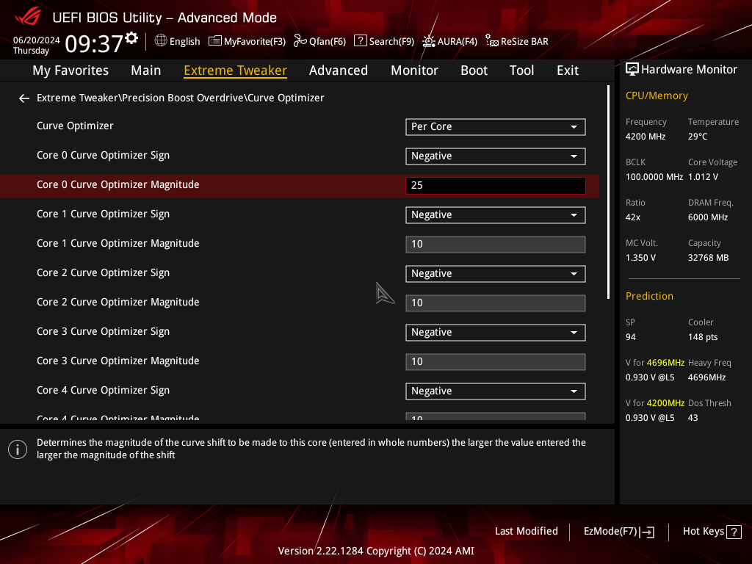Click the EzMode exit arrow icon
Image resolution: width=752 pixels, height=564 pixels.
648,532
